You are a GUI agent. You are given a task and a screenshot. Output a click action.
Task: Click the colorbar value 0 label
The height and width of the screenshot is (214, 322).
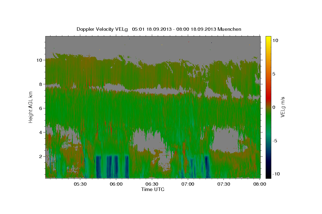(274, 107)
